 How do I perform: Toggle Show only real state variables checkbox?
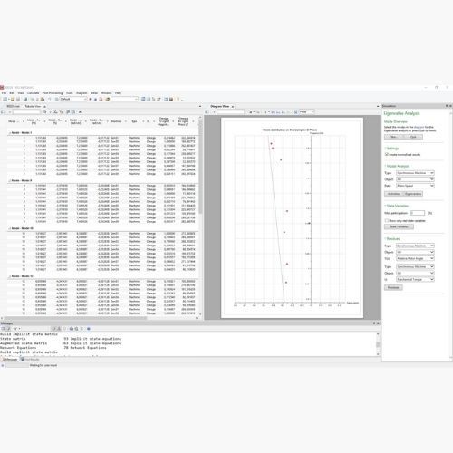386,221
